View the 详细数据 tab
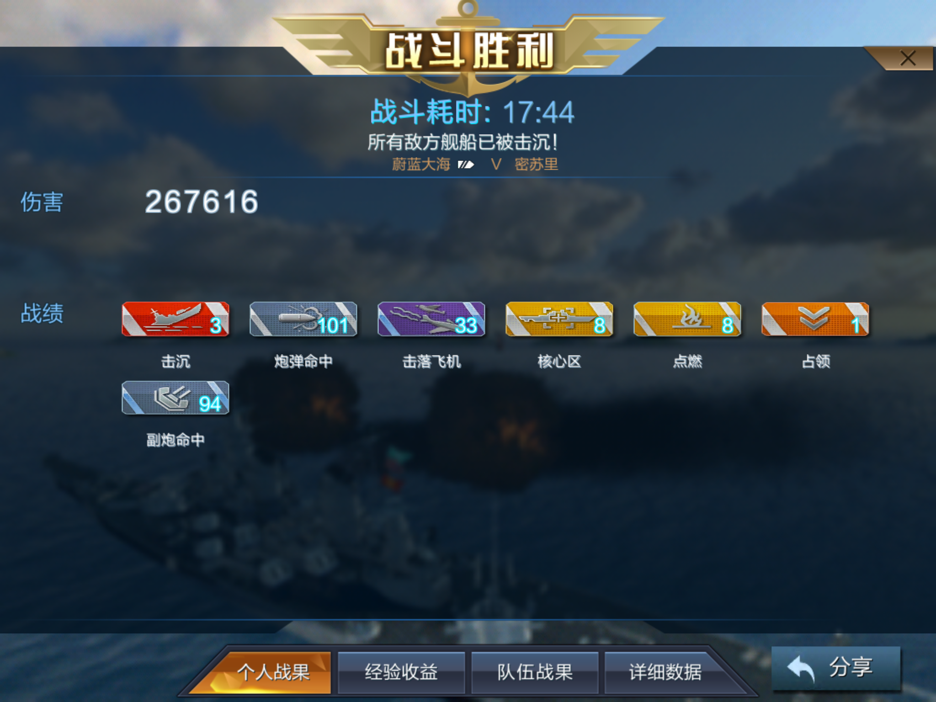This screenshot has height=702, width=936. [665, 672]
